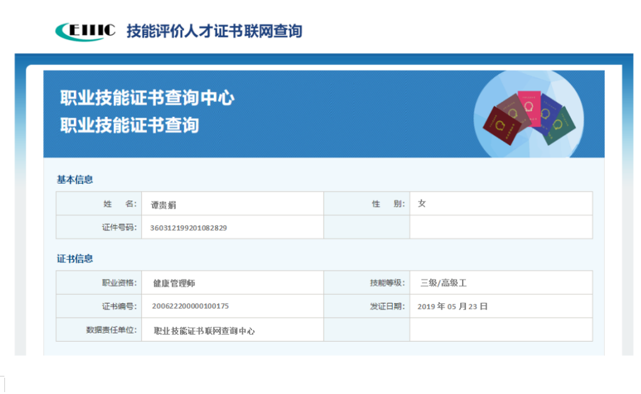Click the 2019 年 05 月 23 日 issue date
This screenshot has width=641, height=394.
(453, 306)
